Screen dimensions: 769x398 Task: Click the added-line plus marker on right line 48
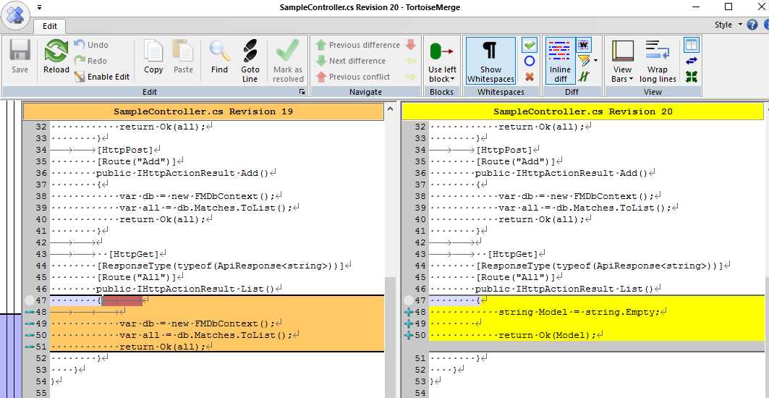click(408, 312)
